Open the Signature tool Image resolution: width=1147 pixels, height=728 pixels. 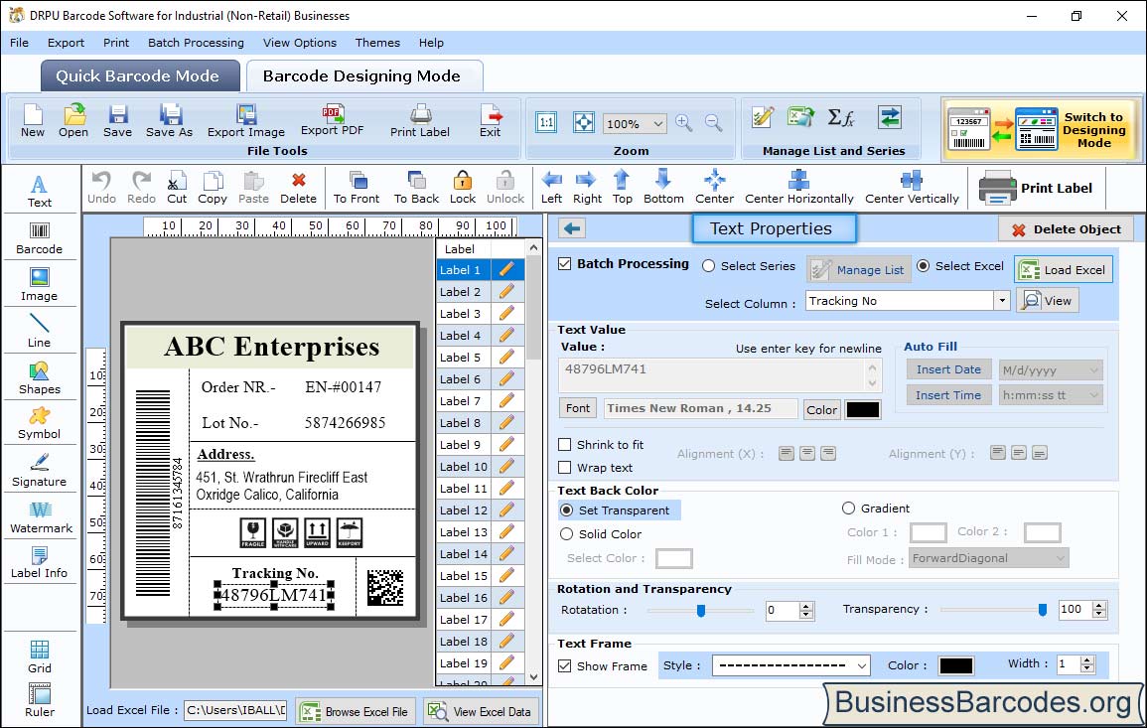point(40,470)
